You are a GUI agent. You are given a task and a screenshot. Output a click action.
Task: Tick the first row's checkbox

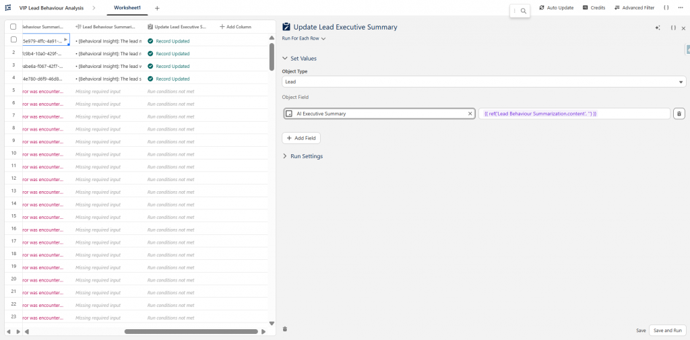13,39
